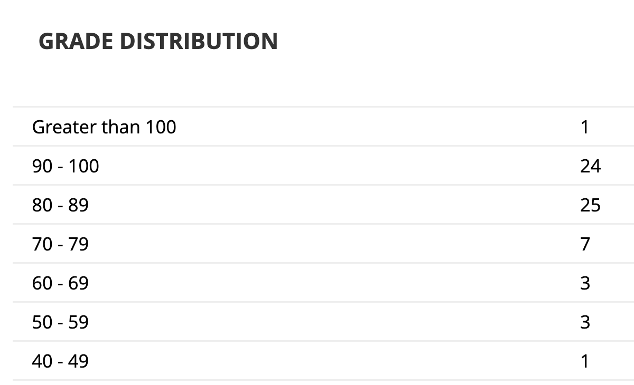634x385 pixels.
Task: Select the 50 - 59 range label
Action: pyautogui.click(x=60, y=322)
